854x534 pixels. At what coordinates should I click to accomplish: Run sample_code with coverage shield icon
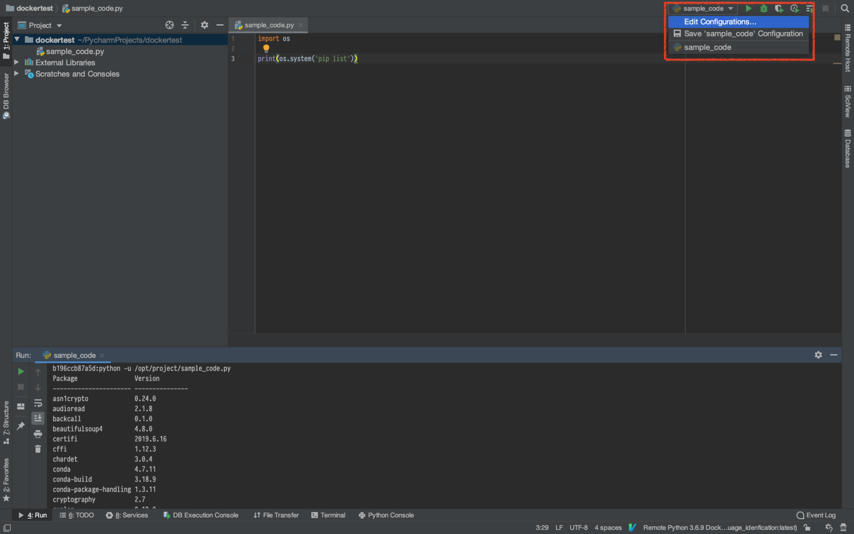779,8
